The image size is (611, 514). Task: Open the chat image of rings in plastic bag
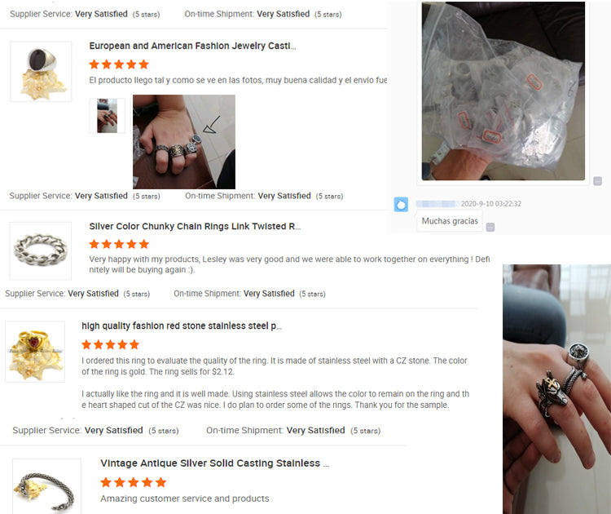503,91
